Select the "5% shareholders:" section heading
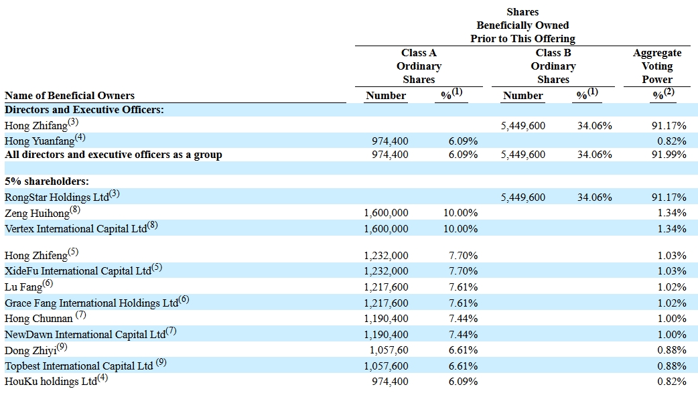 coord(47,181)
